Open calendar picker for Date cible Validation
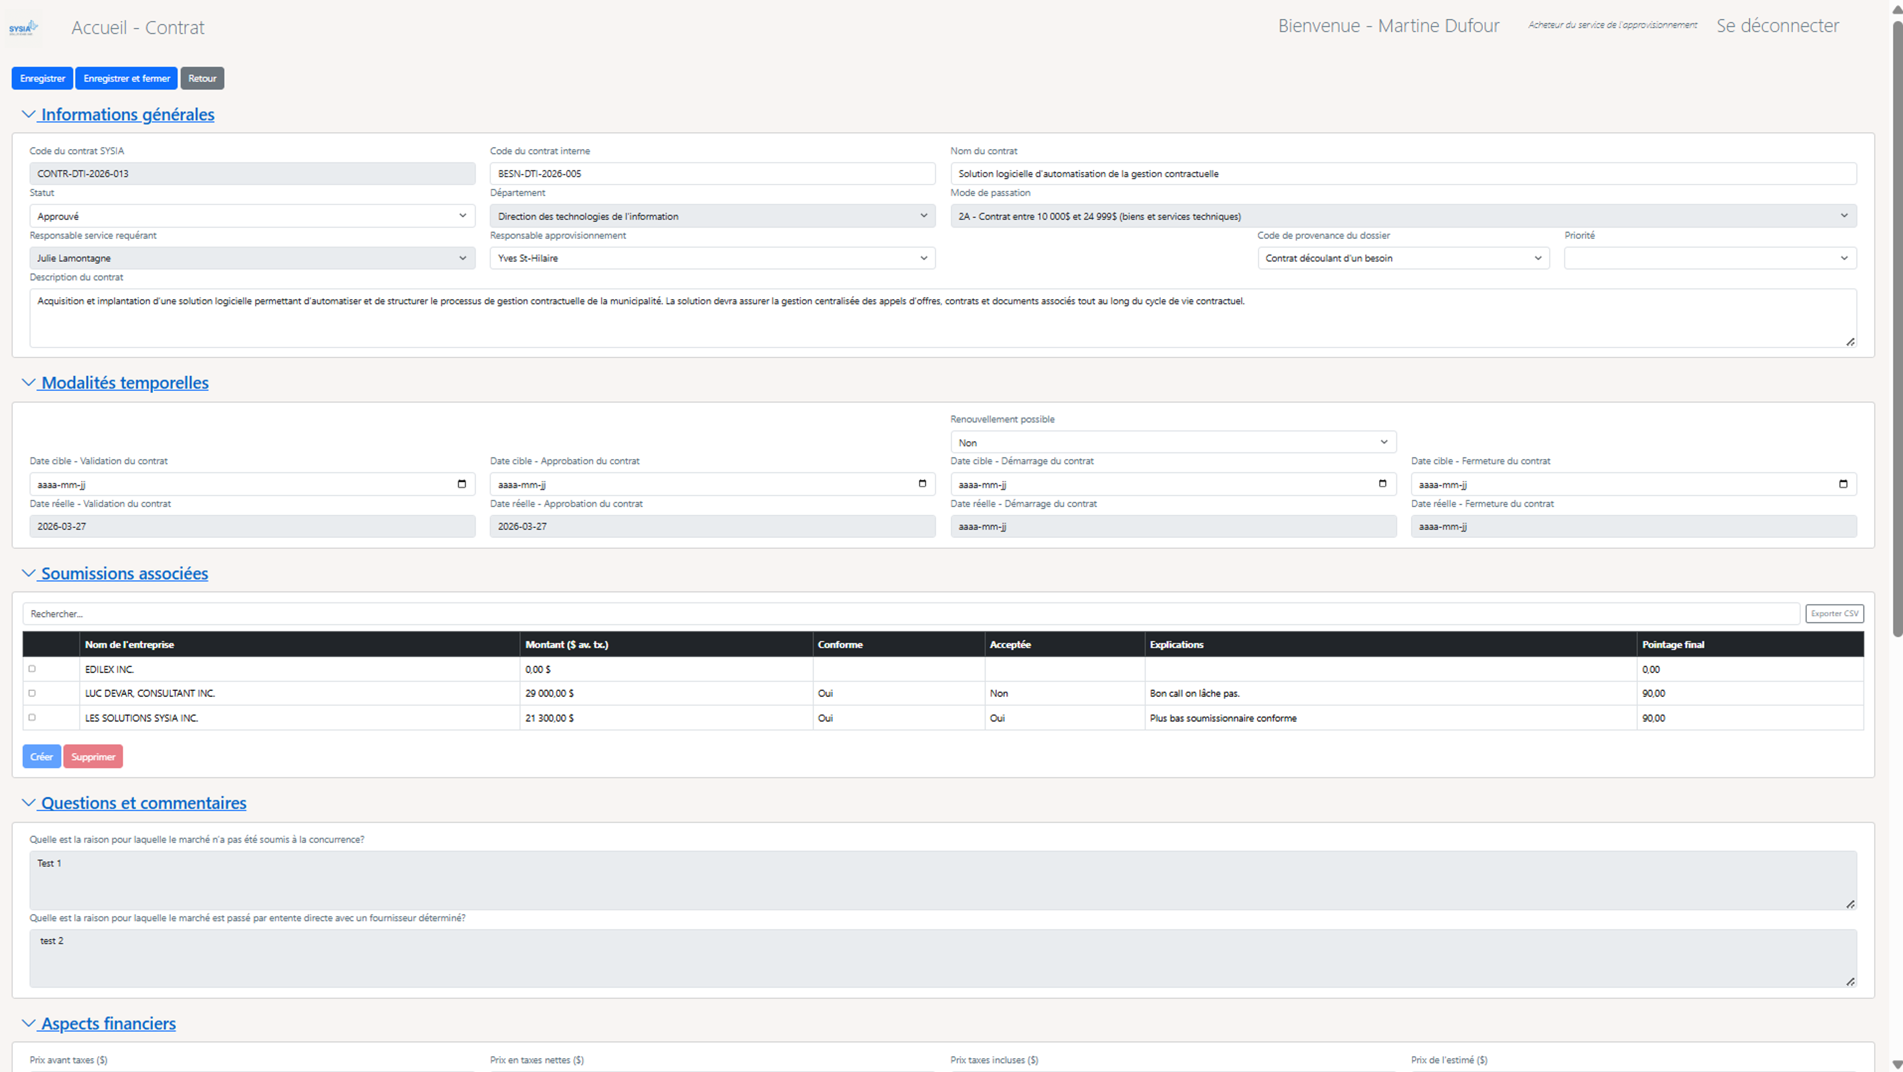Viewport: 1903px width, 1072px height. pyautogui.click(x=462, y=484)
